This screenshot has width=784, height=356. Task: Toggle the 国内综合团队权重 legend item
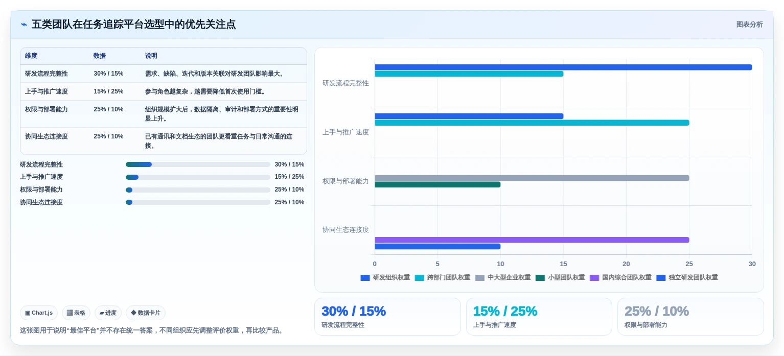click(620, 277)
